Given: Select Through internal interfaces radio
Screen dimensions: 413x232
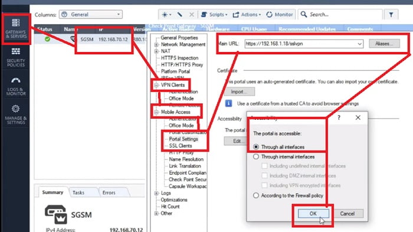Looking at the screenshot, I should coord(255,156).
